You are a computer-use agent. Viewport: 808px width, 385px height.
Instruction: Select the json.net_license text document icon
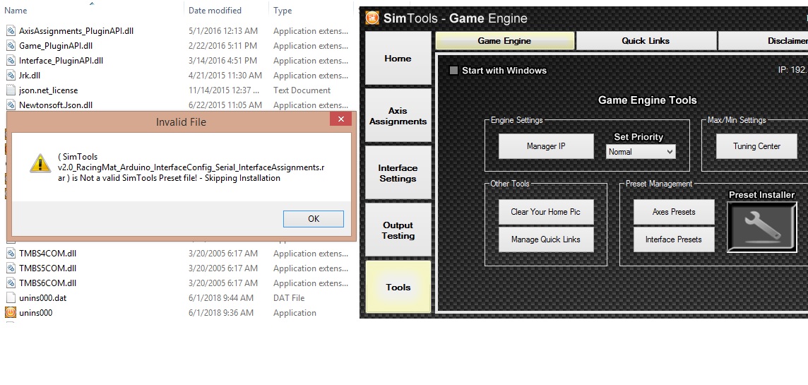pos(11,90)
